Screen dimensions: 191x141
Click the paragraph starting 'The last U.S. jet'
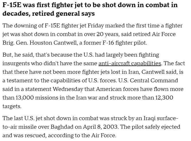(x=92, y=127)
